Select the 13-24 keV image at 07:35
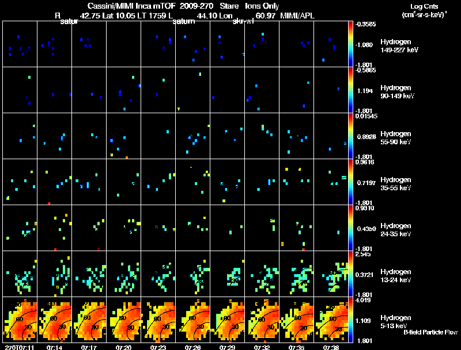Image resolution: width=461 pixels, height=350 pixels. click(x=296, y=274)
